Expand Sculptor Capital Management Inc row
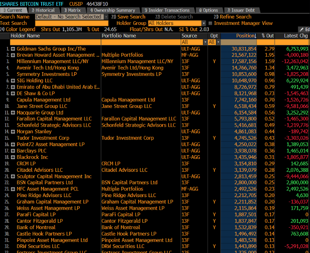 click(13, 176)
